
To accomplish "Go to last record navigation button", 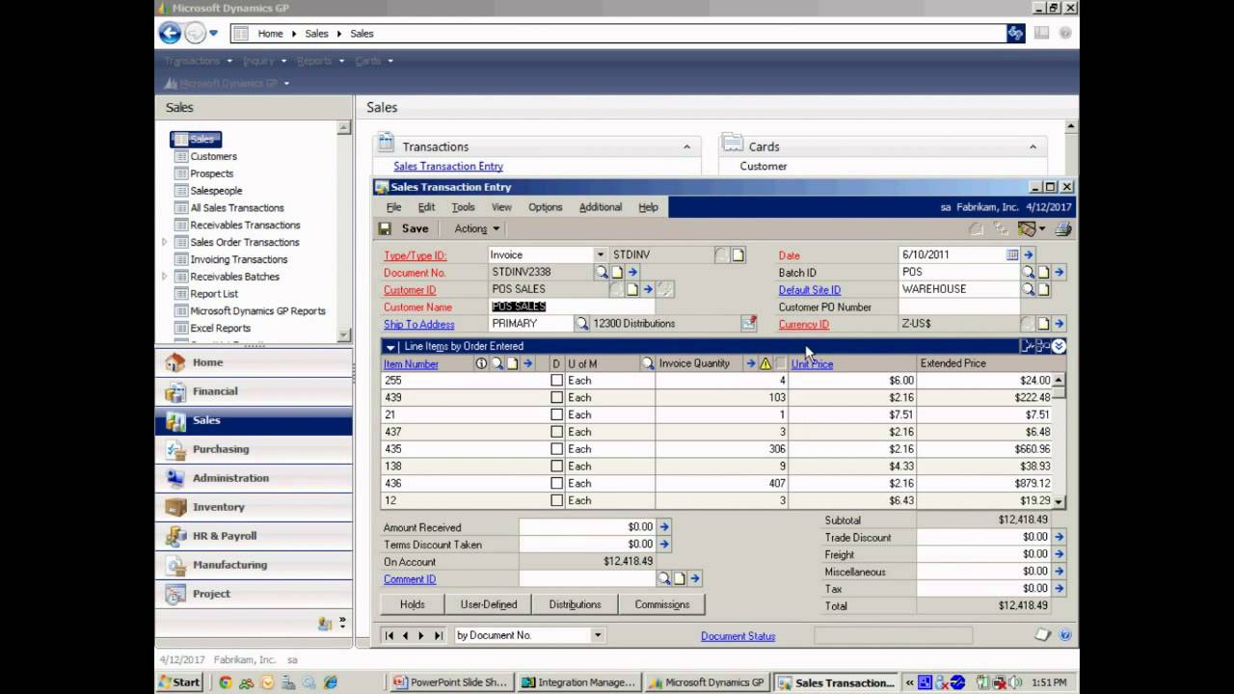I will [439, 635].
